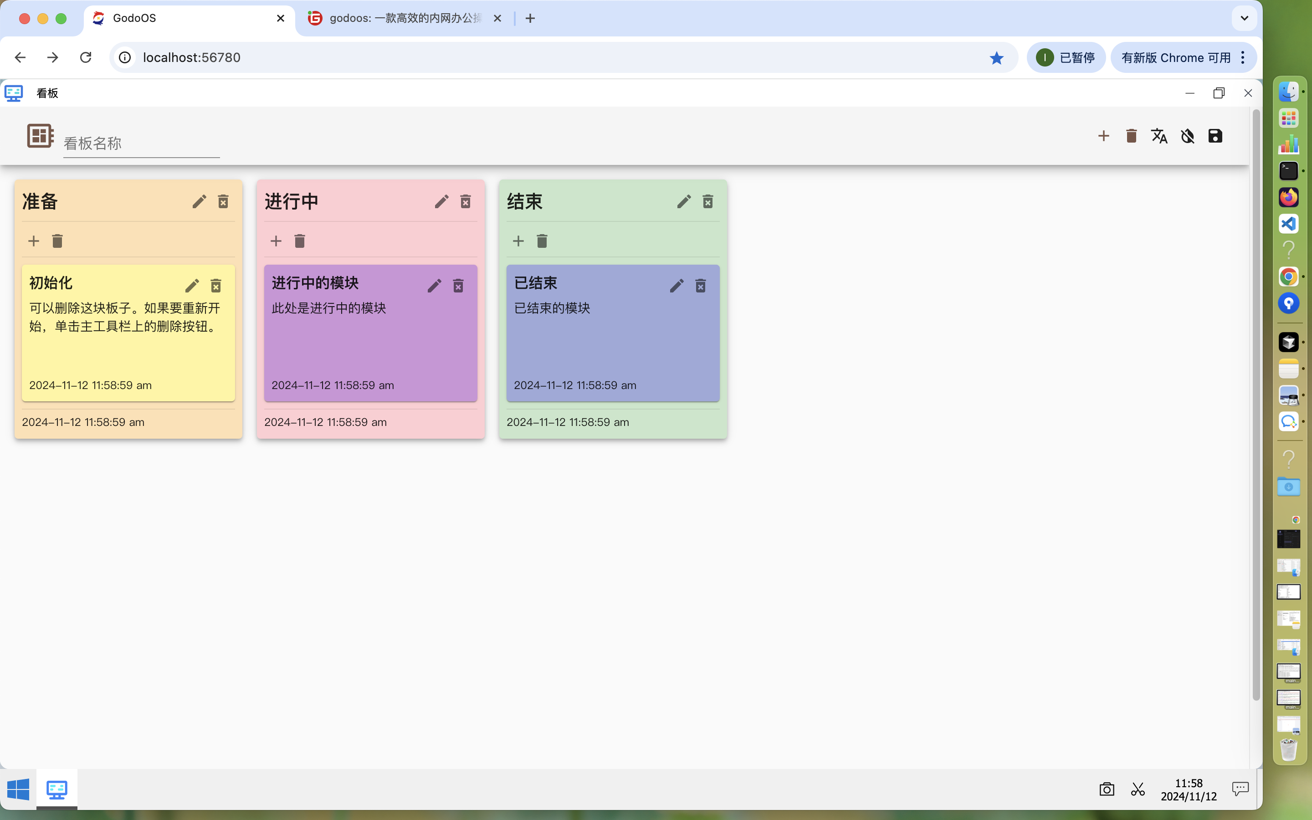
Task: Switch to the godoos gitee browser tab
Action: point(405,18)
